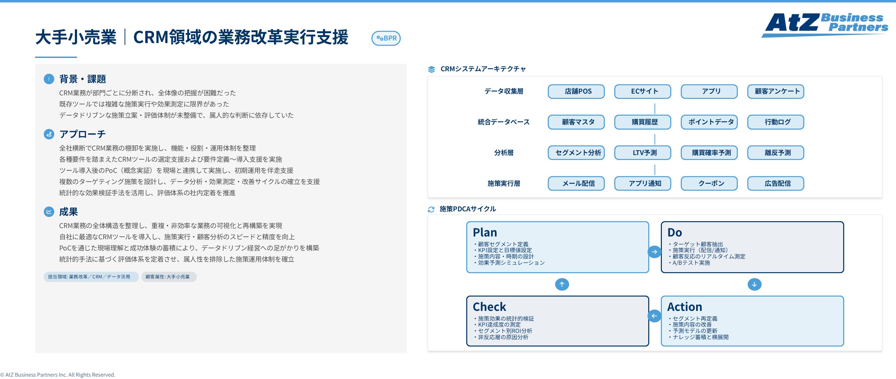
Task: Click the approach icon next to アプローチ
Action: pos(49,134)
